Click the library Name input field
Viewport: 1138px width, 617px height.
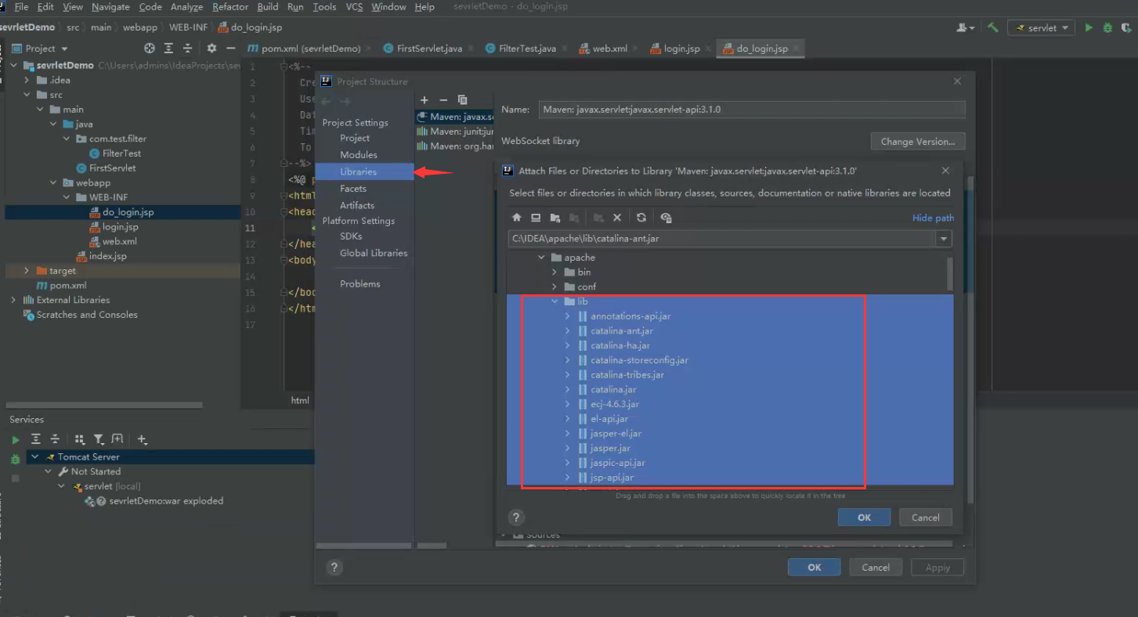[x=752, y=110]
